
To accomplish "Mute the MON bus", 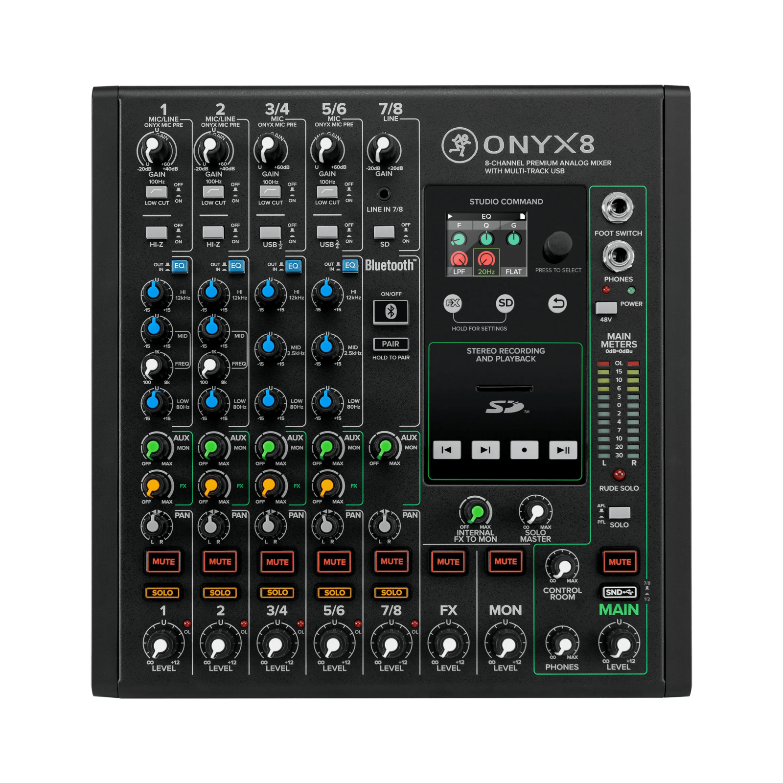I will point(506,562).
